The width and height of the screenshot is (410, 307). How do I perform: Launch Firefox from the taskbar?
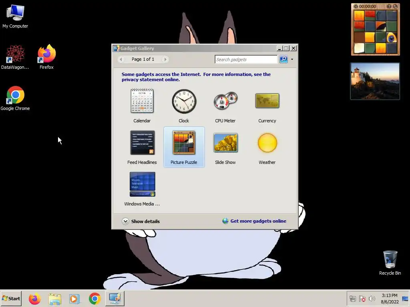34,299
